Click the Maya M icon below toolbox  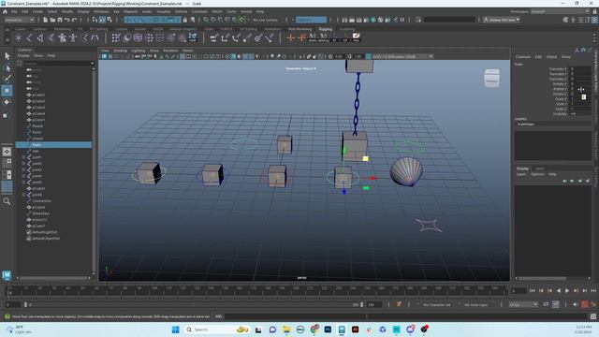7,274
